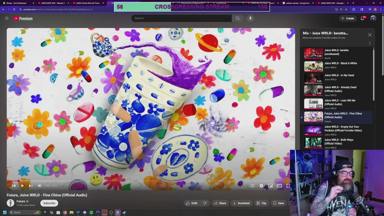Switch to the MOD SUN - Warped Tour tab
The height and width of the screenshot is (216, 384).
pos(53,3)
